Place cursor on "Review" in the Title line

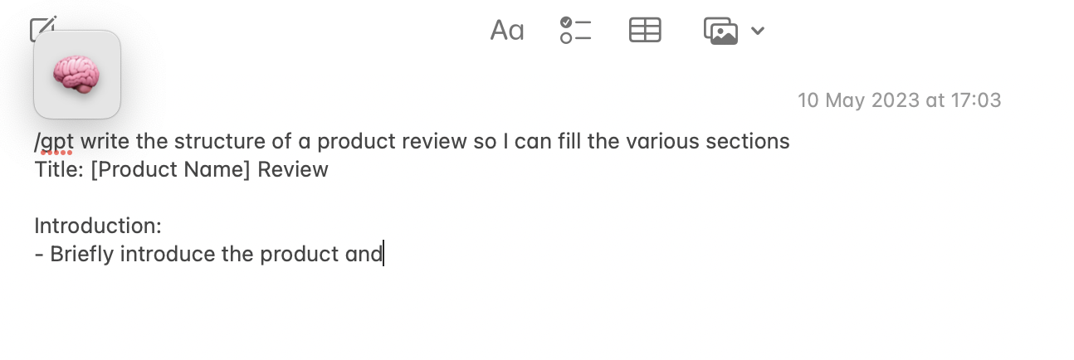[293, 170]
